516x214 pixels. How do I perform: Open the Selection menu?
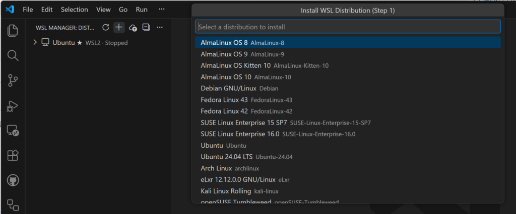(x=74, y=10)
